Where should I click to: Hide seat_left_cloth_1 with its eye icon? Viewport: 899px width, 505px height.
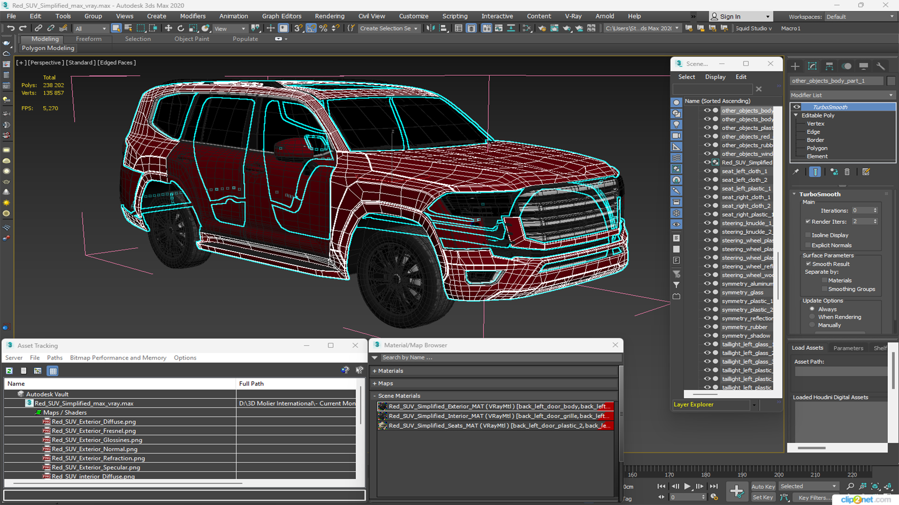point(707,171)
